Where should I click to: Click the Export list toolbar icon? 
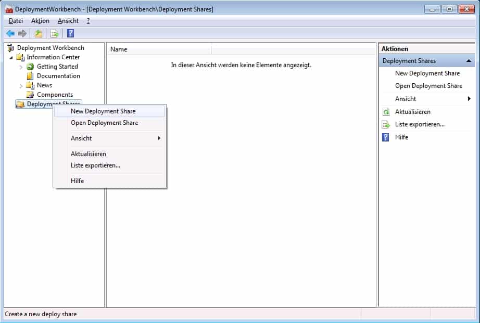pyautogui.click(x=55, y=33)
